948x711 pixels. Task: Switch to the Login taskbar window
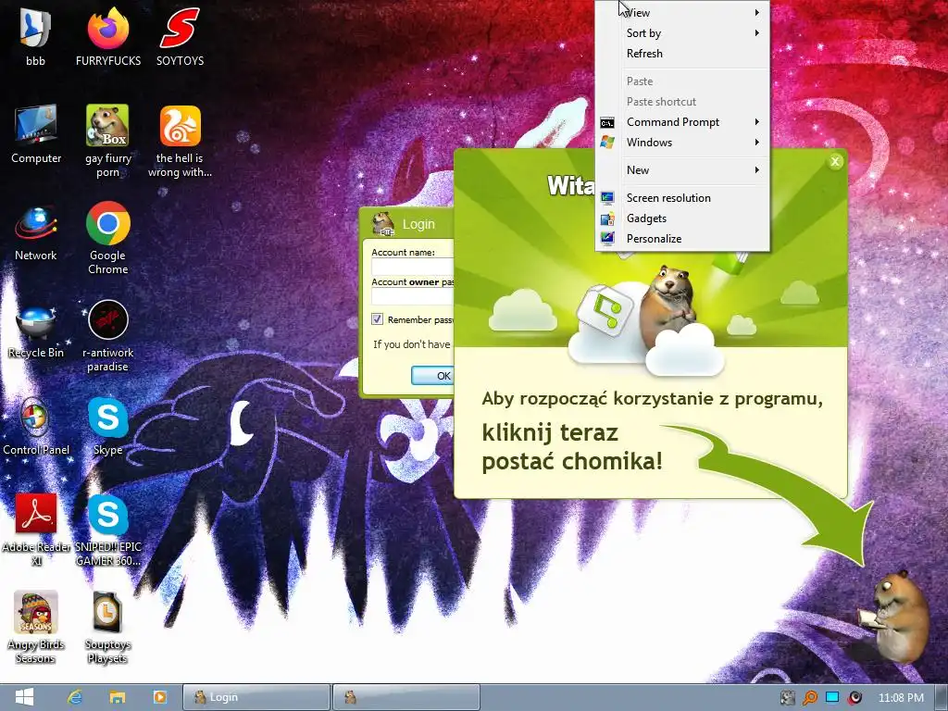(256, 697)
